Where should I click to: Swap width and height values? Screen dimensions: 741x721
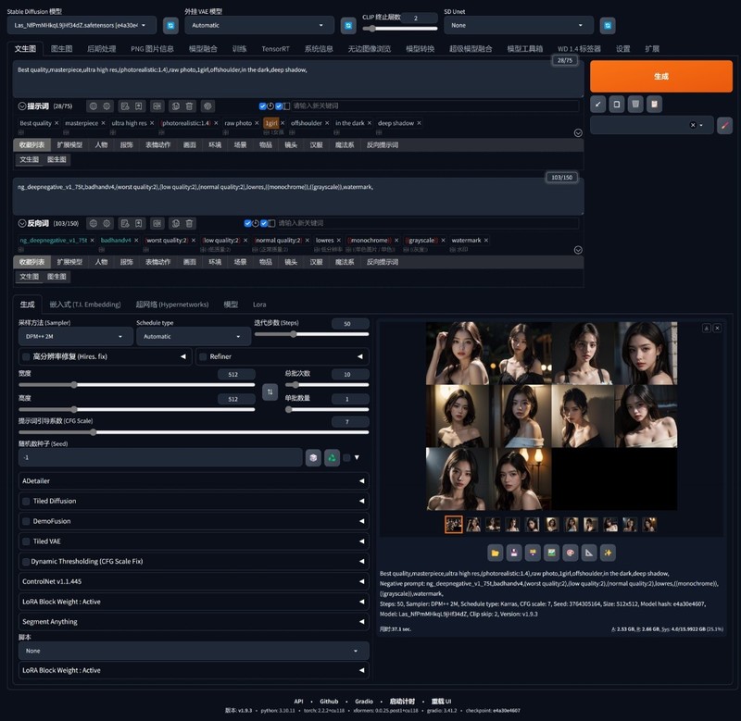(270, 392)
